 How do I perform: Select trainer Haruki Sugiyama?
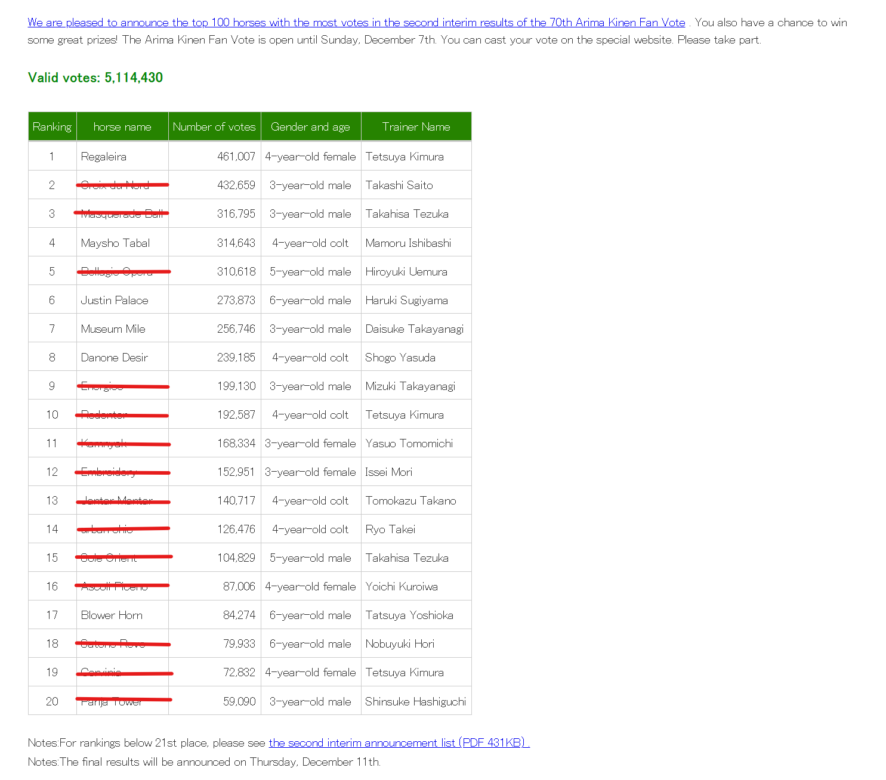407,300
